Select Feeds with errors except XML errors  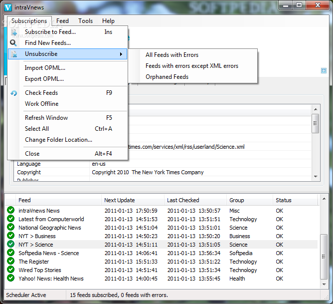pos(193,66)
